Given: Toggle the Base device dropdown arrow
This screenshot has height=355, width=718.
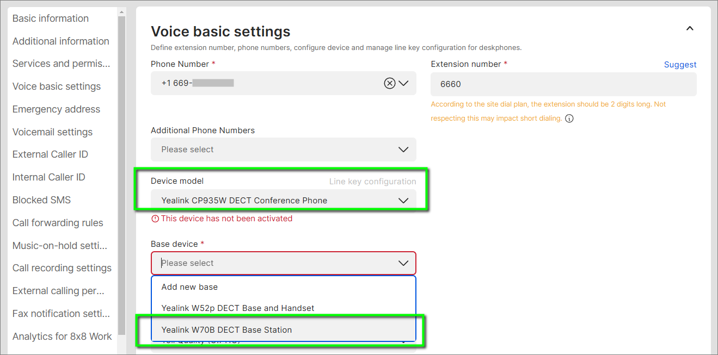Looking at the screenshot, I should coord(403,263).
